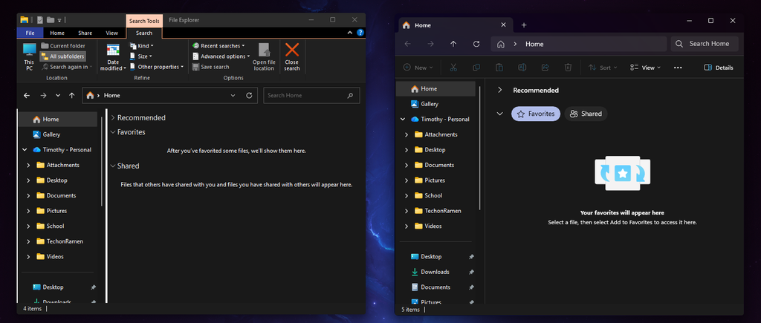Image resolution: width=761 pixels, height=323 pixels.
Task: Click the Close search red X icon
Action: point(291,50)
